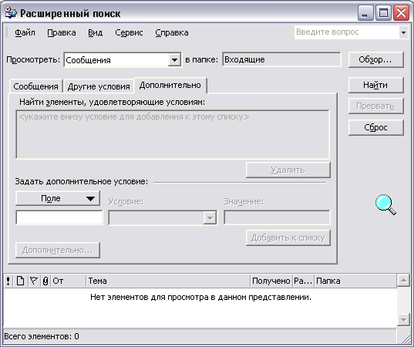
Task: Click the importance column header icon
Action: 8,281
